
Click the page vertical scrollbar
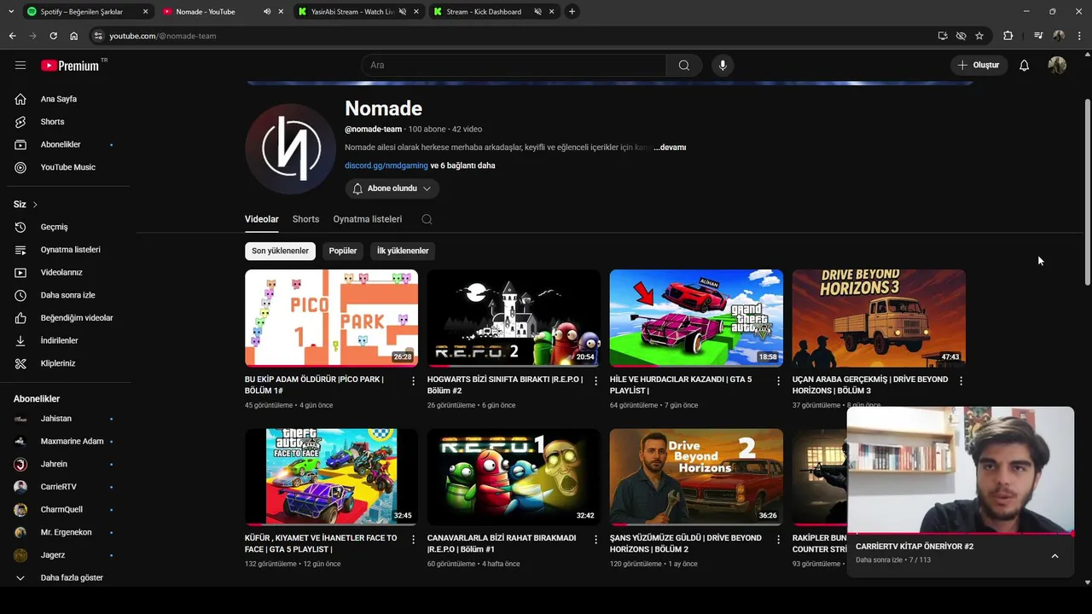click(x=1087, y=192)
